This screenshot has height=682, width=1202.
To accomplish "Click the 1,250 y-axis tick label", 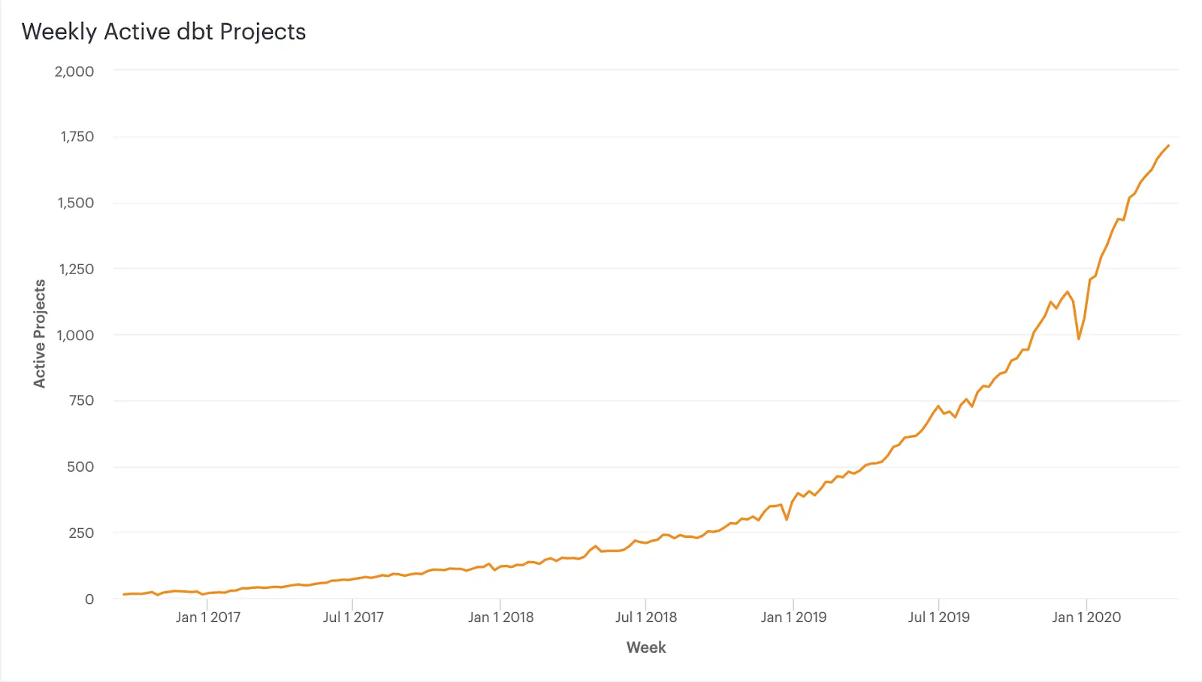I will pos(76,269).
